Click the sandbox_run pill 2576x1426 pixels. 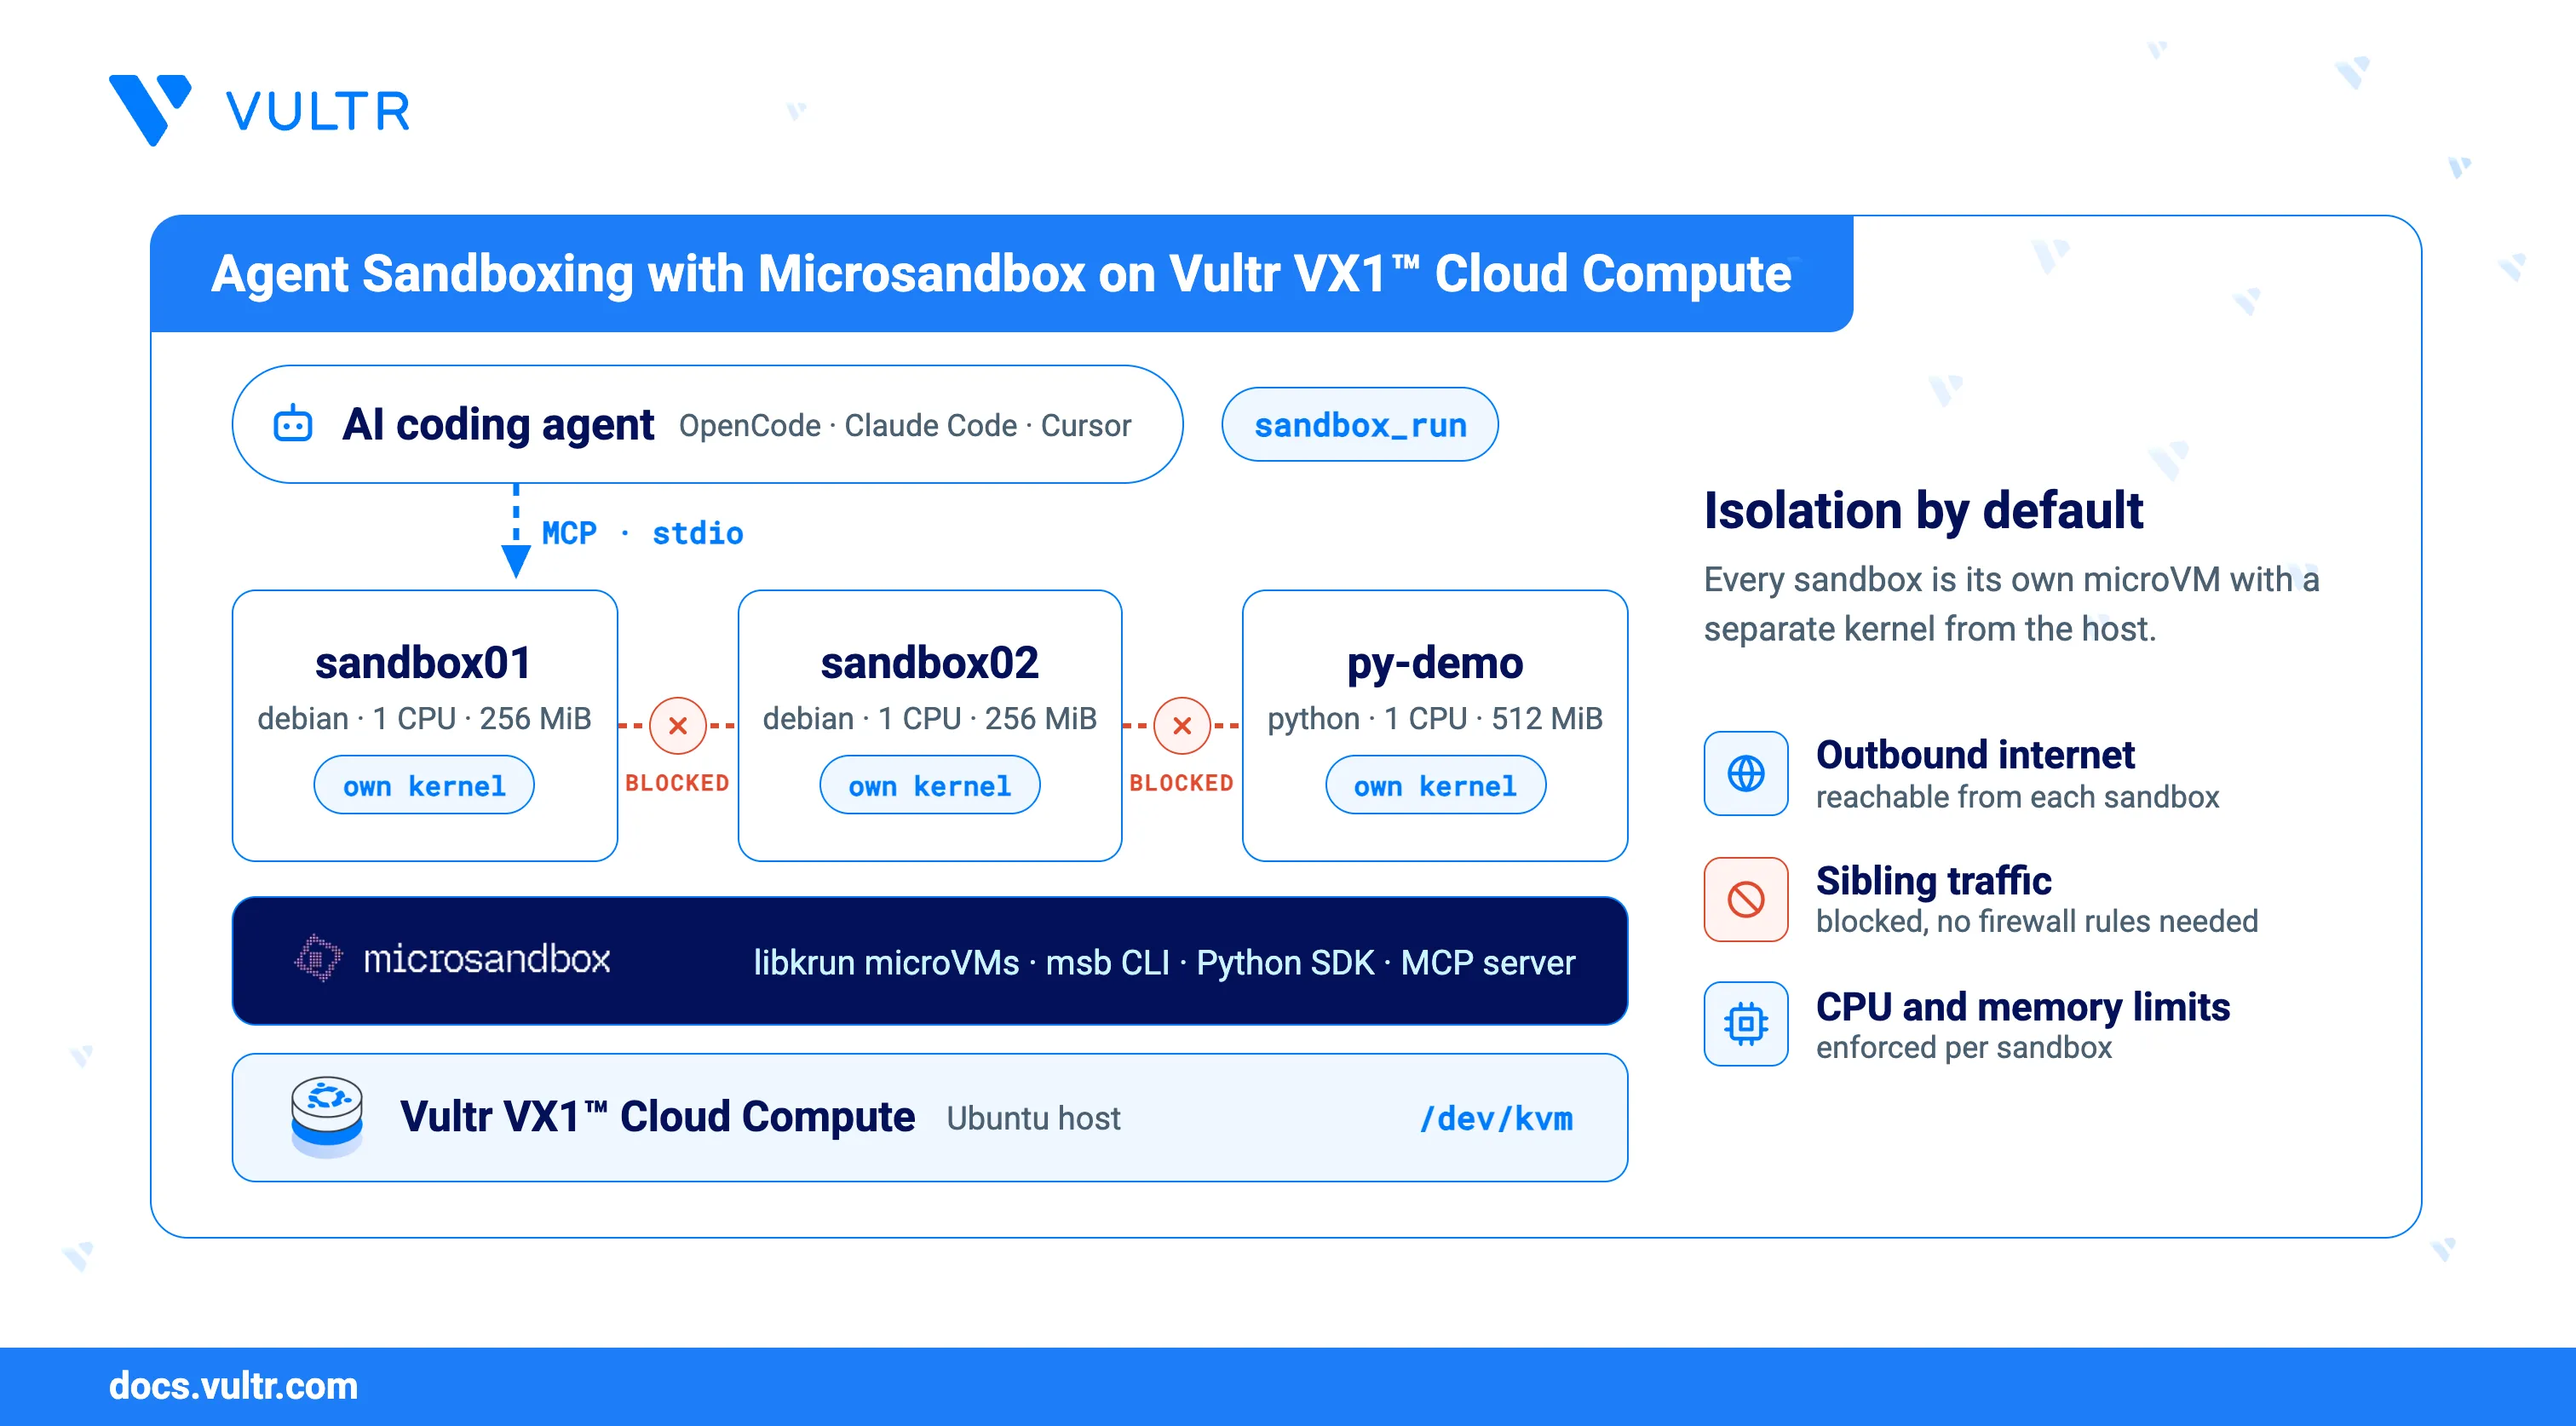click(1360, 424)
